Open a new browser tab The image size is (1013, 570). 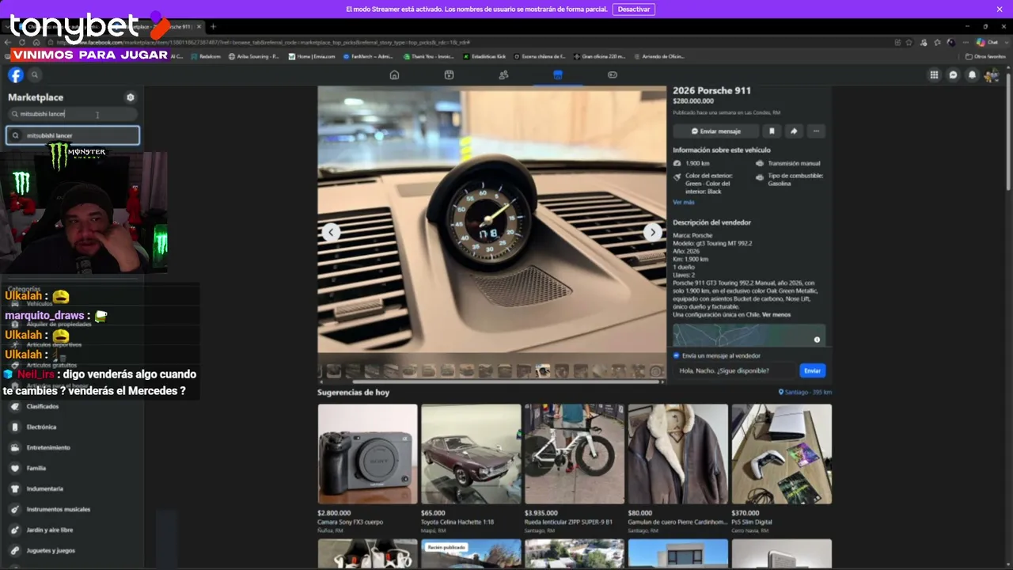coord(213,27)
